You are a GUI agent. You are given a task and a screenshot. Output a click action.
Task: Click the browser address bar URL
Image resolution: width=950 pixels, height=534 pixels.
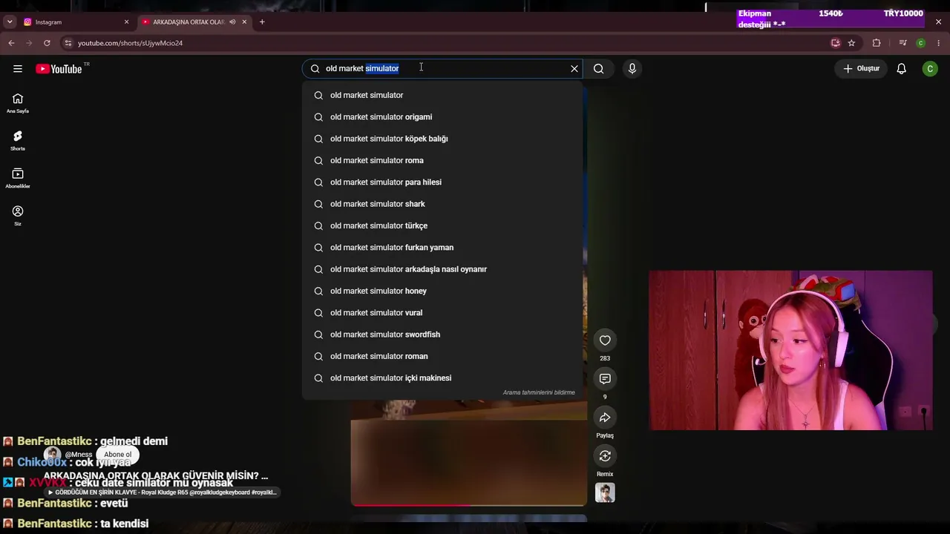tap(130, 43)
